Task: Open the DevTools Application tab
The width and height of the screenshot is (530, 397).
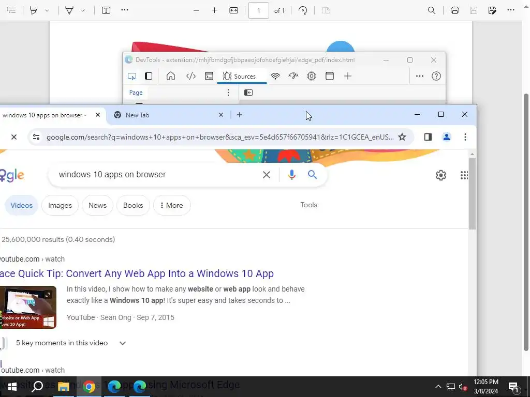Action: (330, 77)
